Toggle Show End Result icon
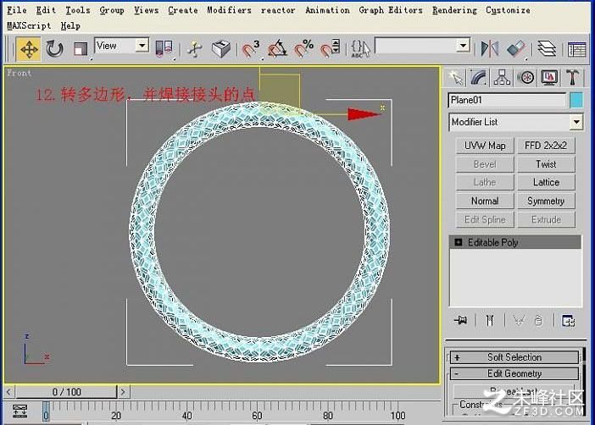The image size is (595, 425). point(490,320)
